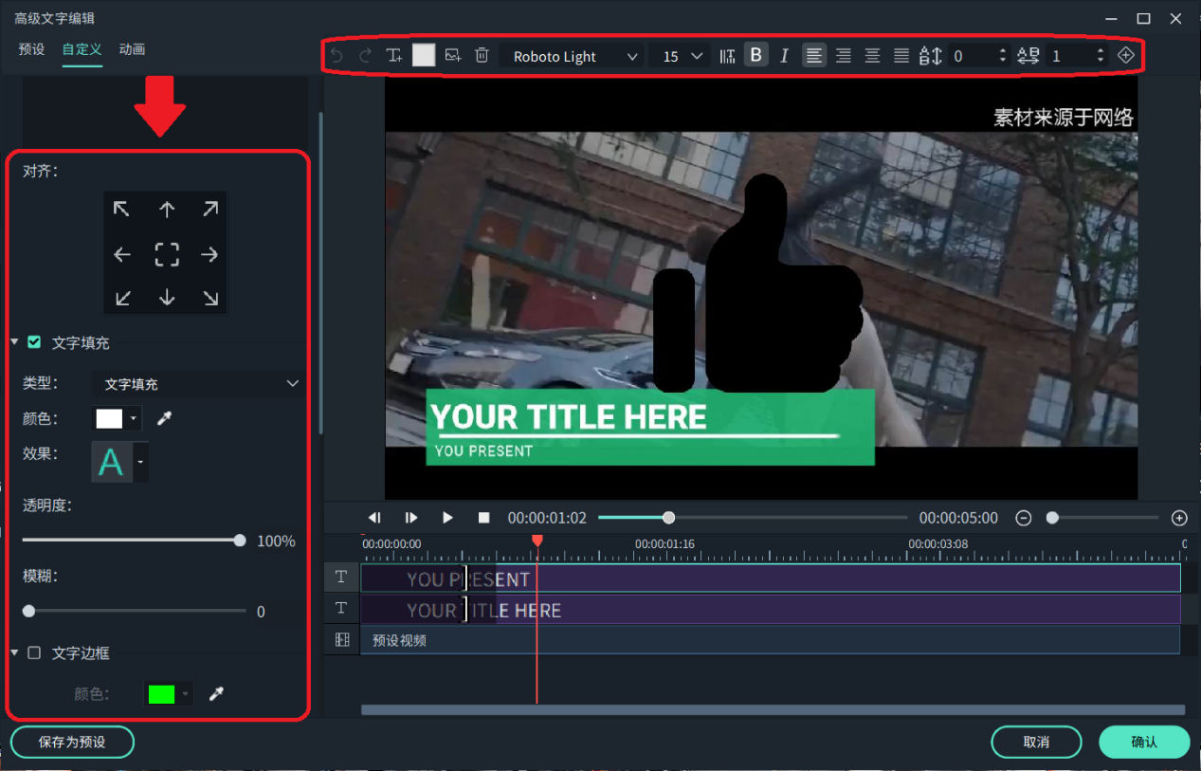Switch to the 动画 tab

click(132, 49)
